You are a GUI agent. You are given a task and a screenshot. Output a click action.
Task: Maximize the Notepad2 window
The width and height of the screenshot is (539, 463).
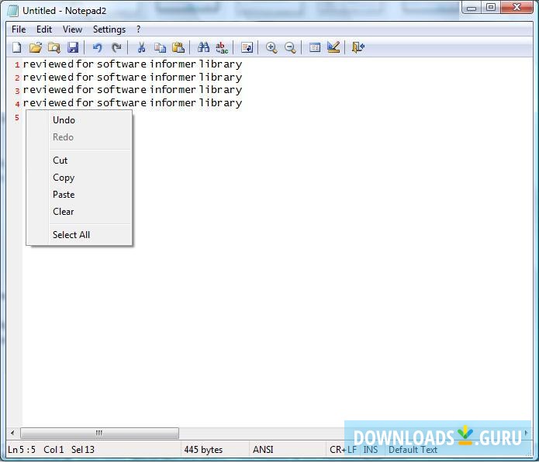pyautogui.click(x=491, y=8)
